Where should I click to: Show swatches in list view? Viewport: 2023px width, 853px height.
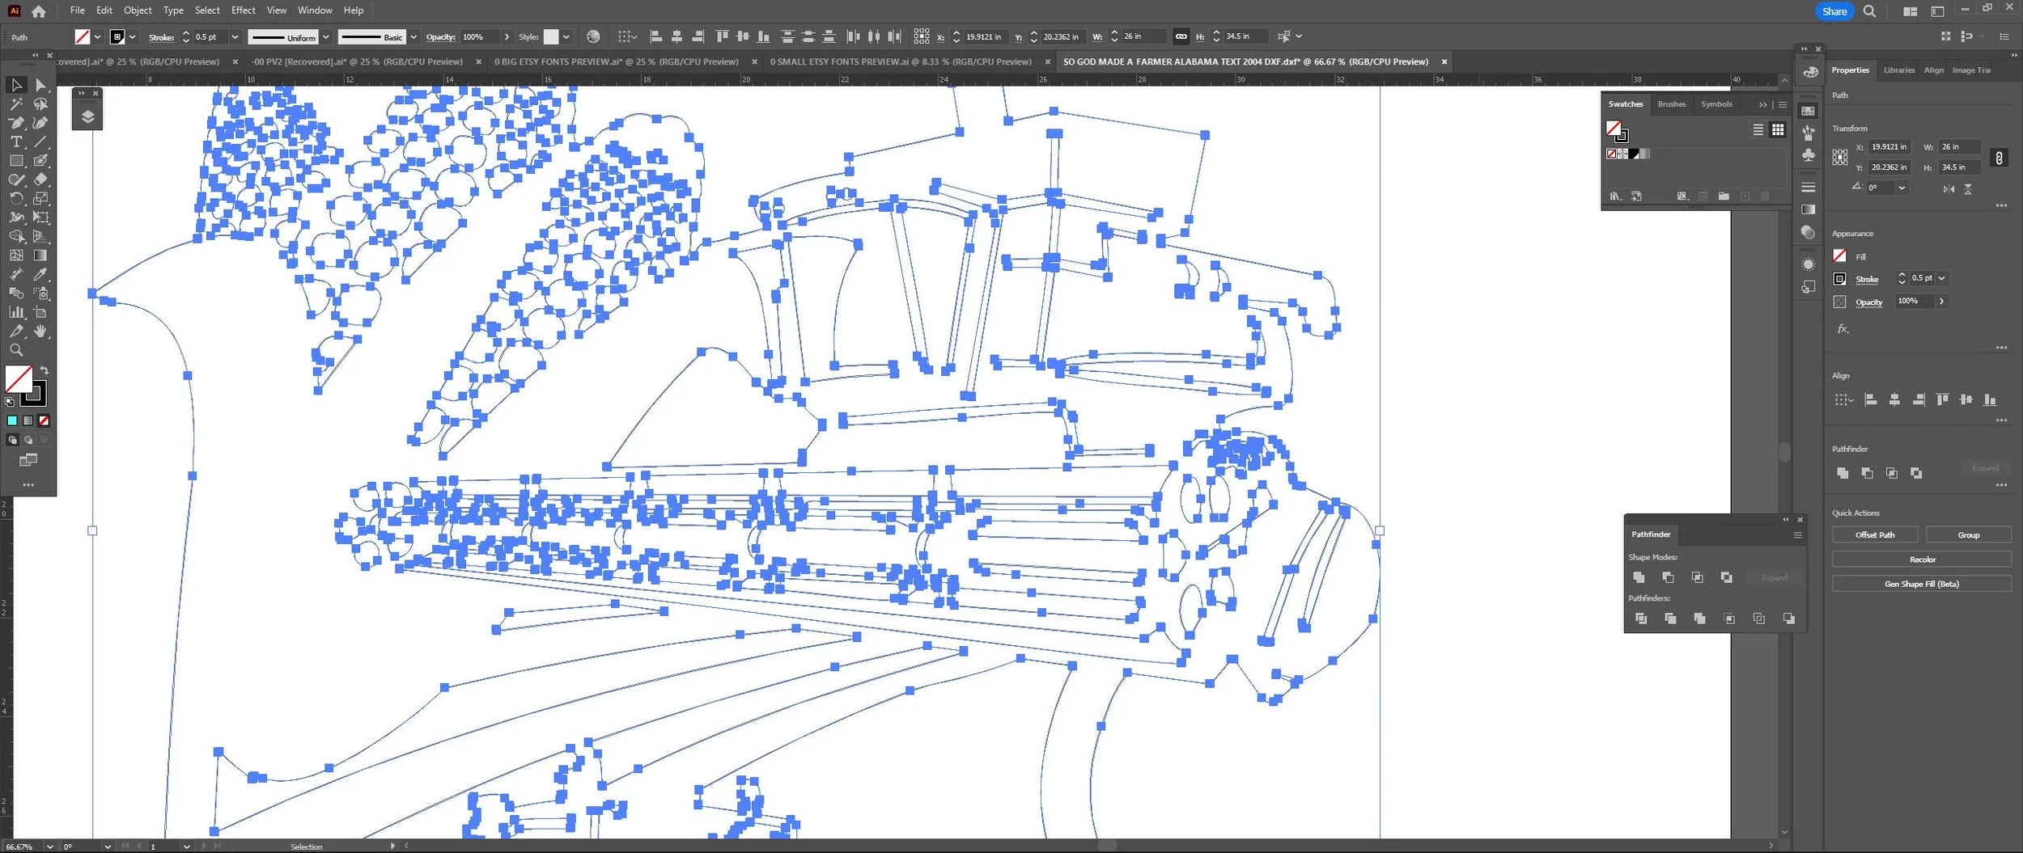pos(1758,129)
